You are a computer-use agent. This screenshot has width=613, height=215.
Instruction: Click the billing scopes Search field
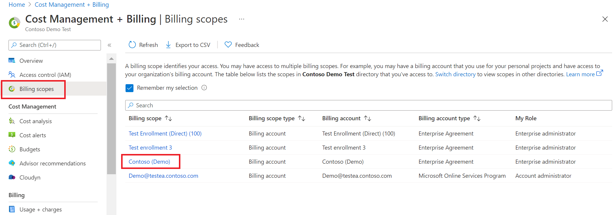pyautogui.click(x=368, y=105)
